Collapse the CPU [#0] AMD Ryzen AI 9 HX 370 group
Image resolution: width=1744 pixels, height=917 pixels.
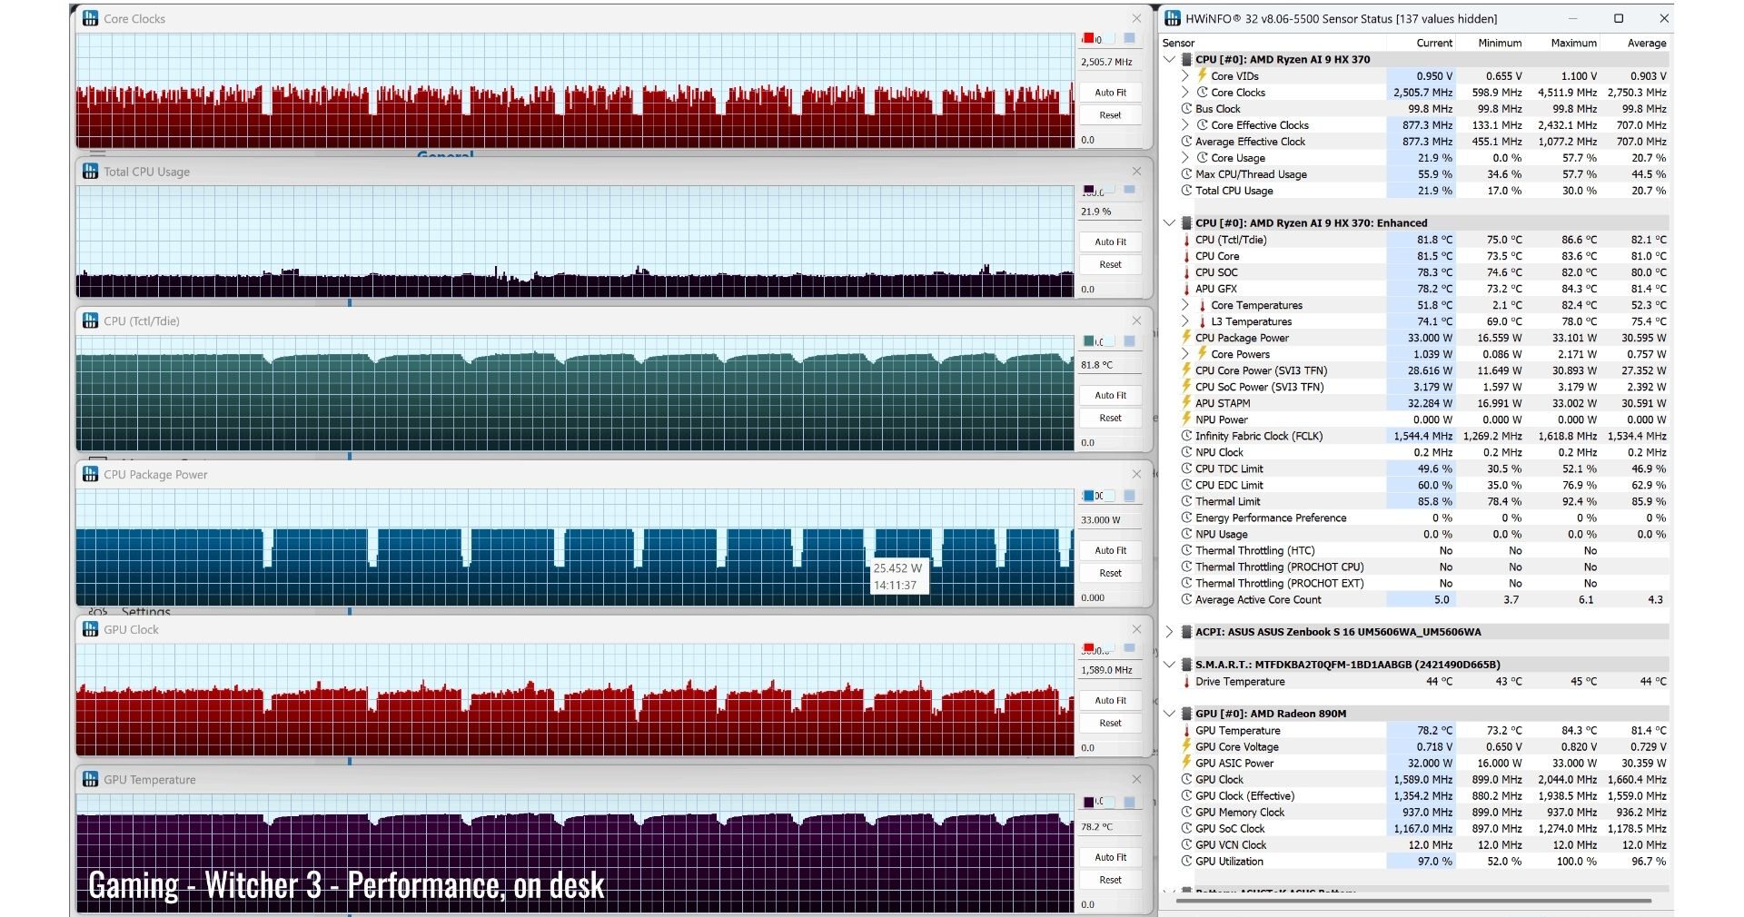point(1170,59)
